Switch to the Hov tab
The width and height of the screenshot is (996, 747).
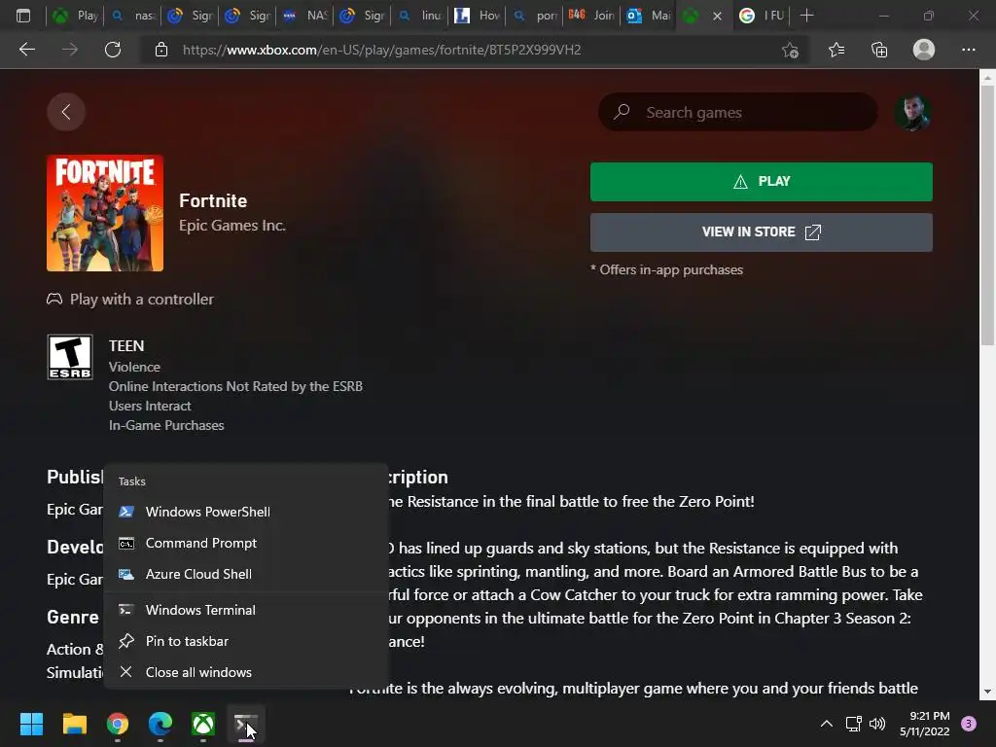(477, 16)
